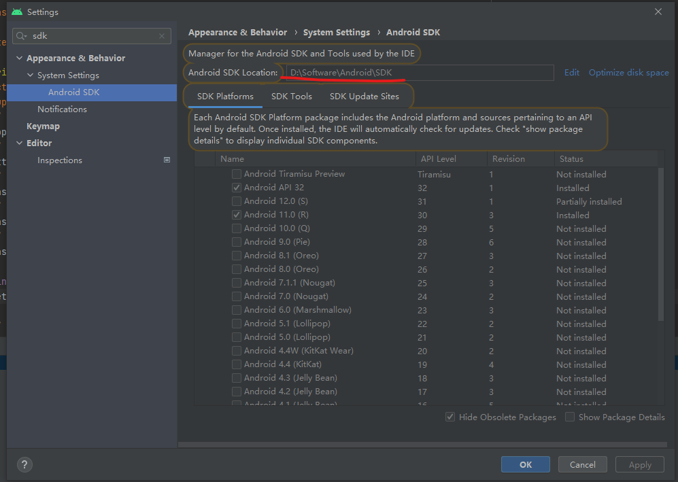Click the Cancel button
Image resolution: width=678 pixels, height=482 pixels.
click(582, 465)
